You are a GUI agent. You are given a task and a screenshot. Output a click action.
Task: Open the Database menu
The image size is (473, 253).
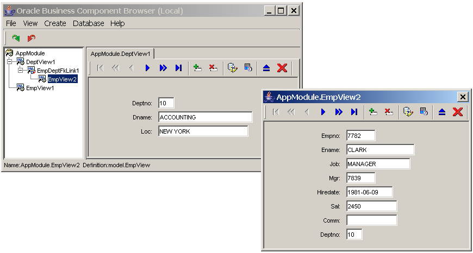pos(89,23)
